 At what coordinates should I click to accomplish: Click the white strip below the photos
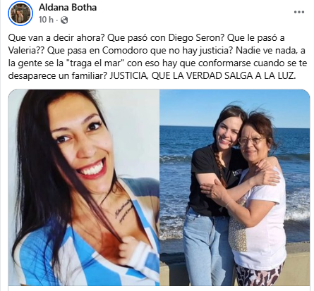(x=159, y=288)
